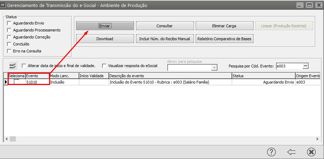The image size is (324, 159).
Task: Select the Aguardando Envio status cell
Action: [263, 82]
